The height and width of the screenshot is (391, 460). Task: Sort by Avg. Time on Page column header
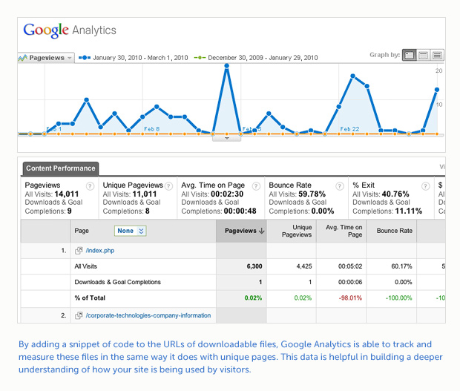(x=341, y=231)
